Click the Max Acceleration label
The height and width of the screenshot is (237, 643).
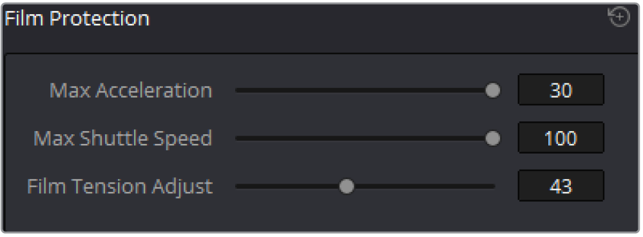pyautogui.click(x=131, y=91)
